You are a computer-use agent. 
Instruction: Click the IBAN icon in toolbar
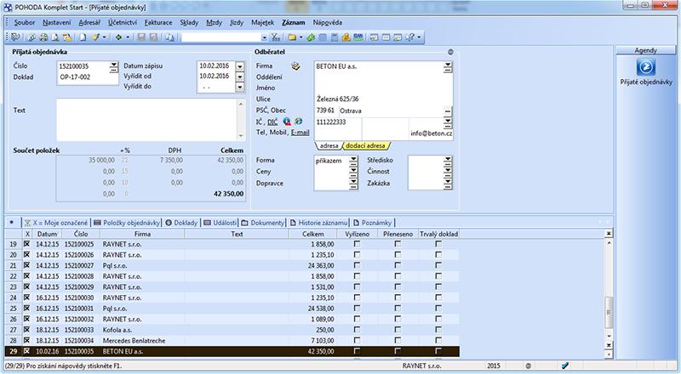[x=358, y=37]
